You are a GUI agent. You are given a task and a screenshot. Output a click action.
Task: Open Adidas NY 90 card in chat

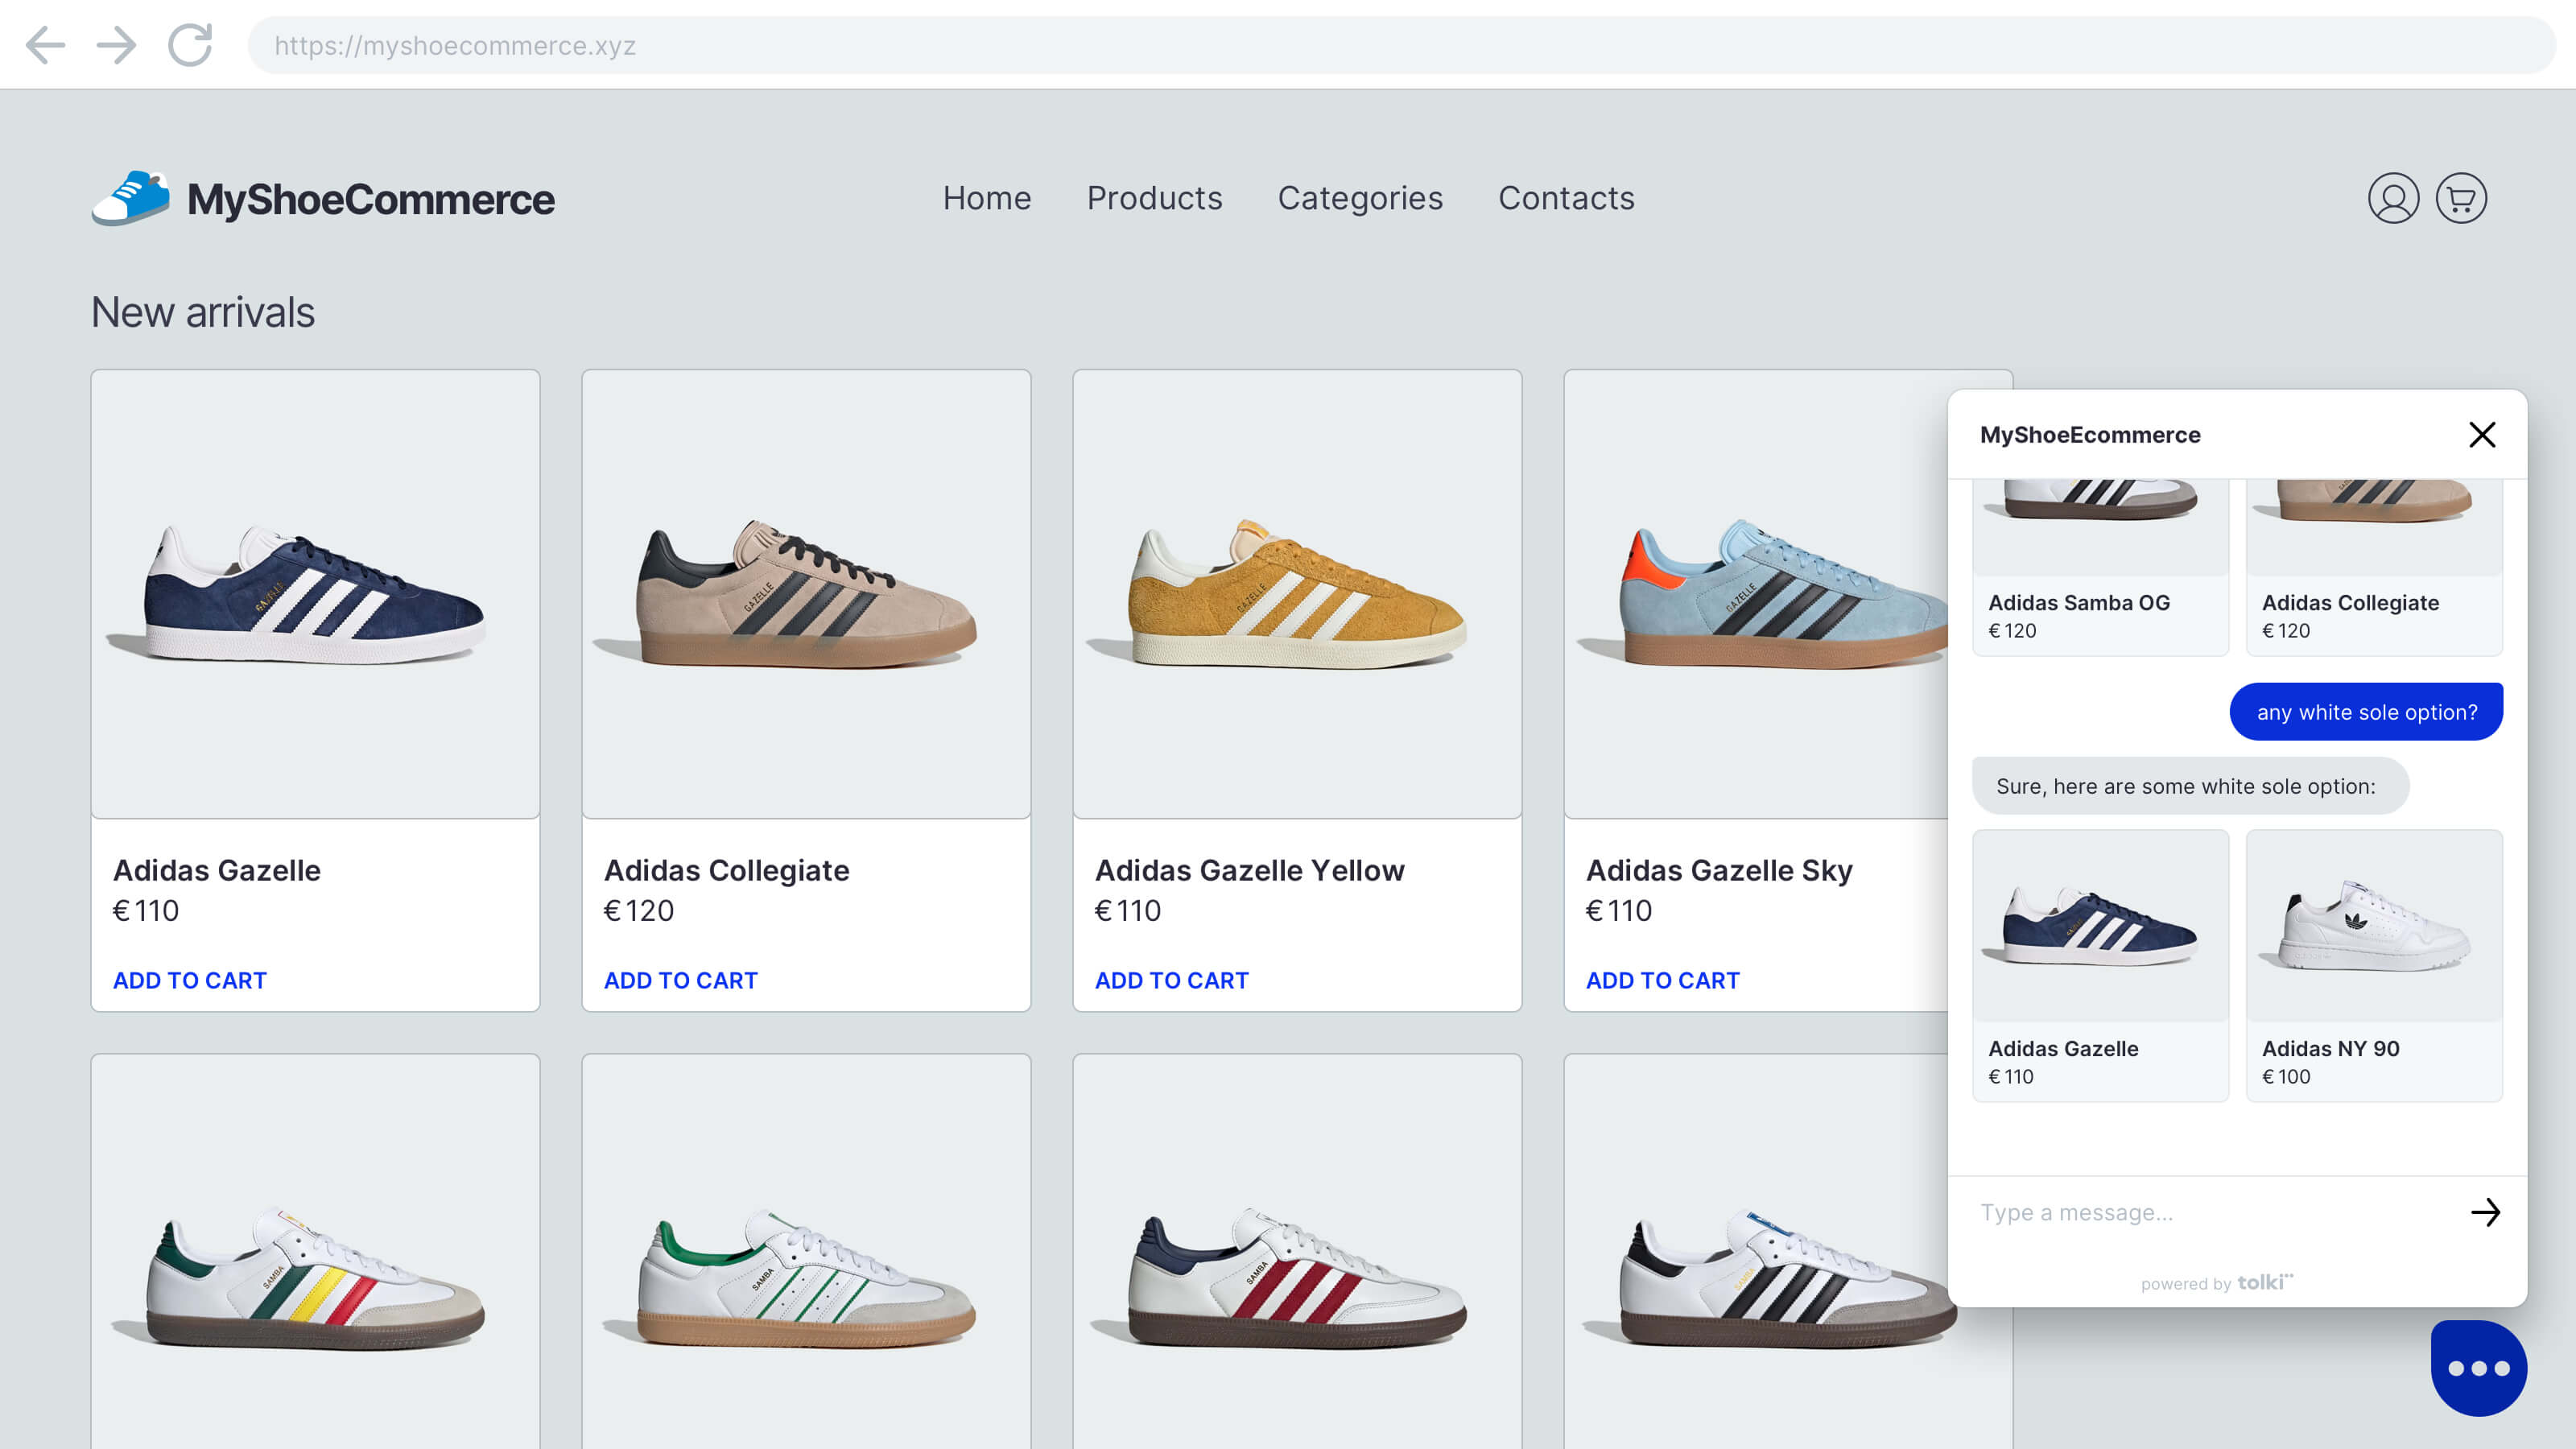click(2374, 966)
